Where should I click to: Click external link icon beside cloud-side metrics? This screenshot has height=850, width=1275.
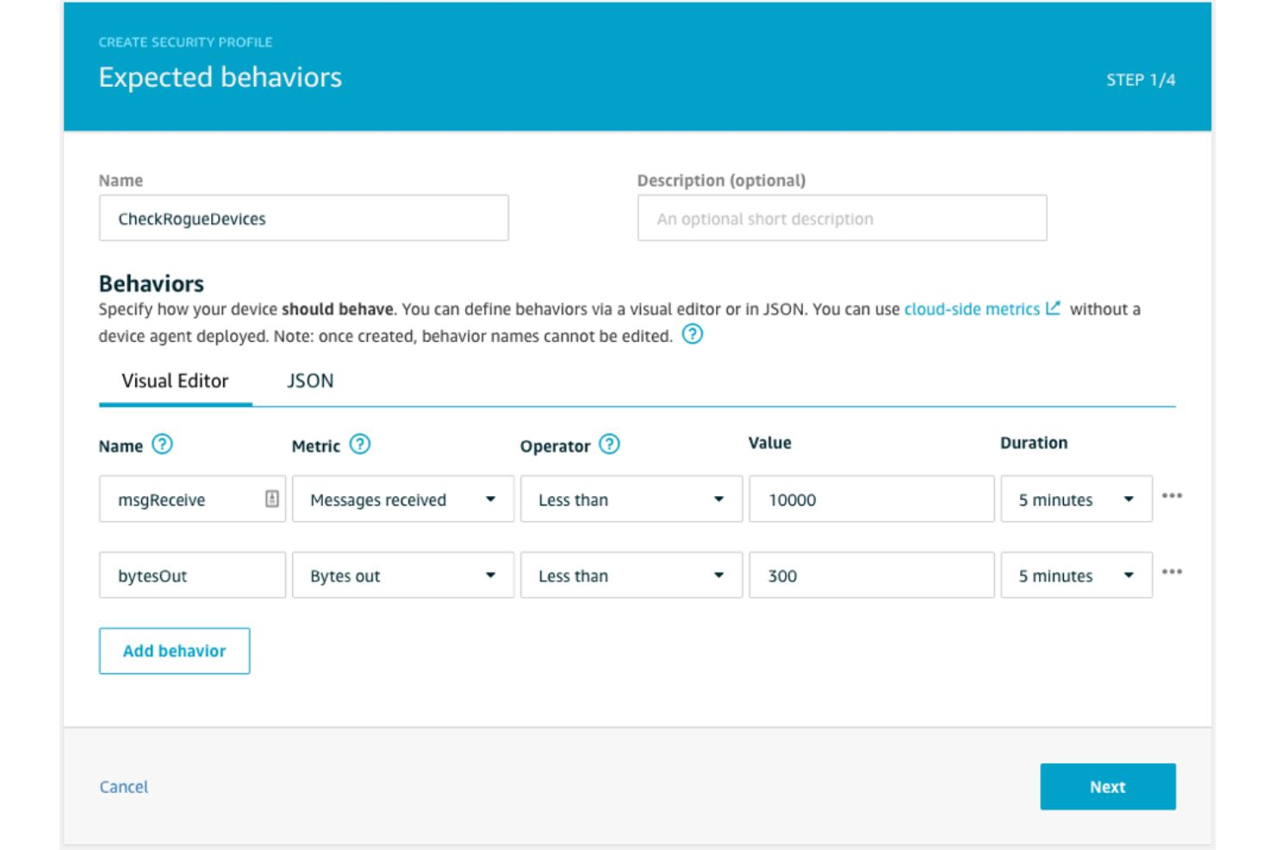coord(1053,307)
